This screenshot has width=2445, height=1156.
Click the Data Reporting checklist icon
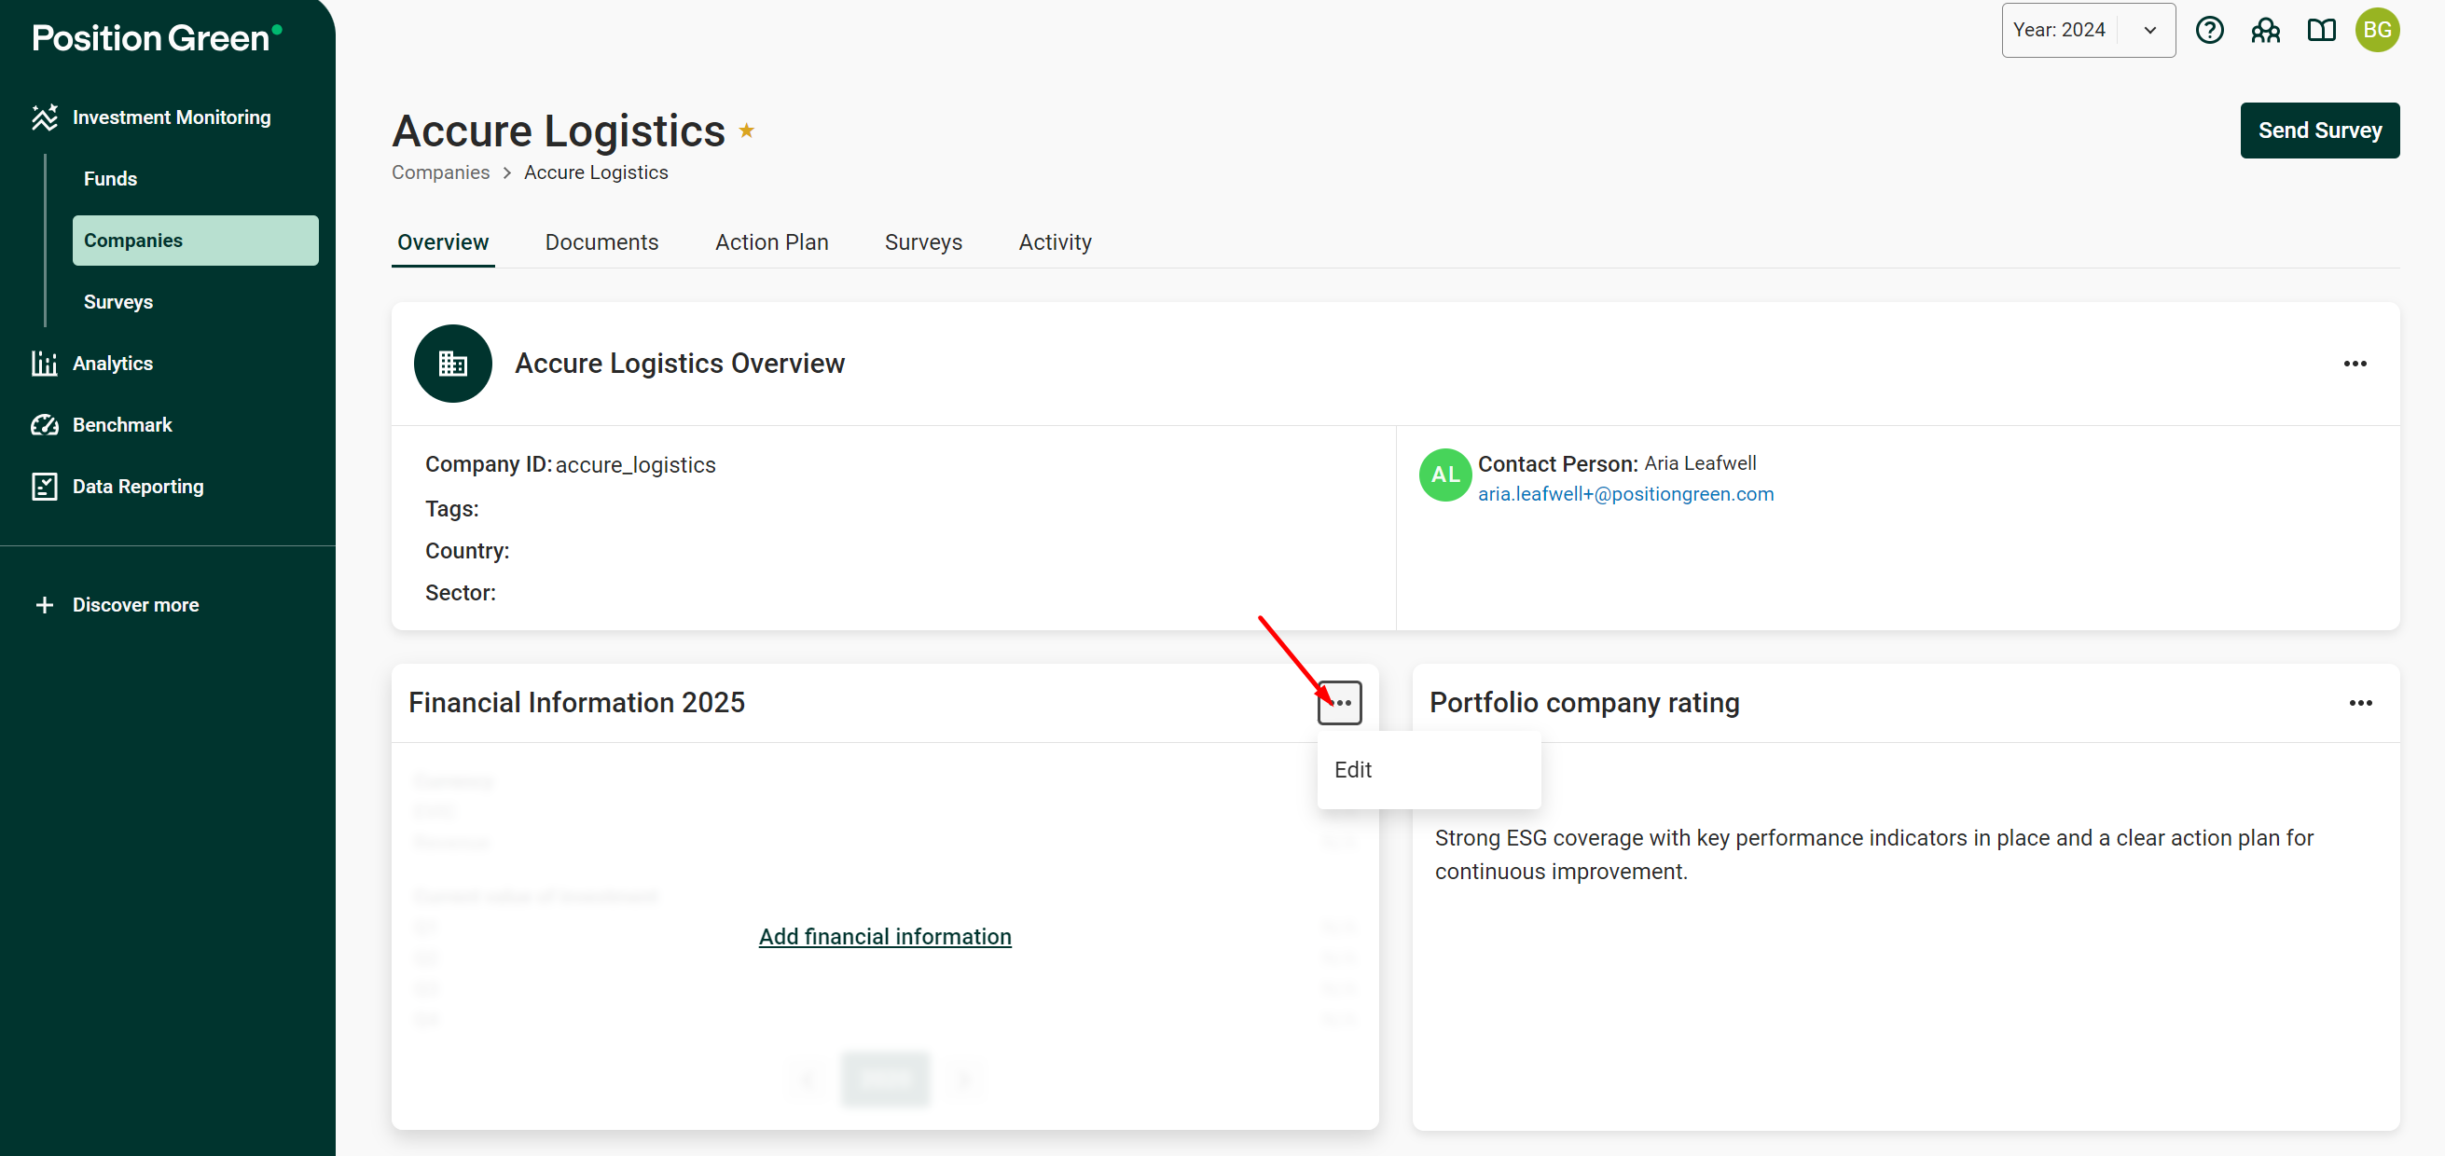44,486
